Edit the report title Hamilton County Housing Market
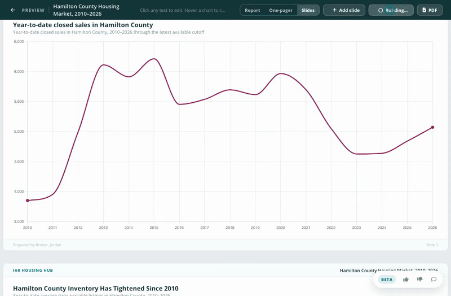451x296 pixels. pos(86,10)
